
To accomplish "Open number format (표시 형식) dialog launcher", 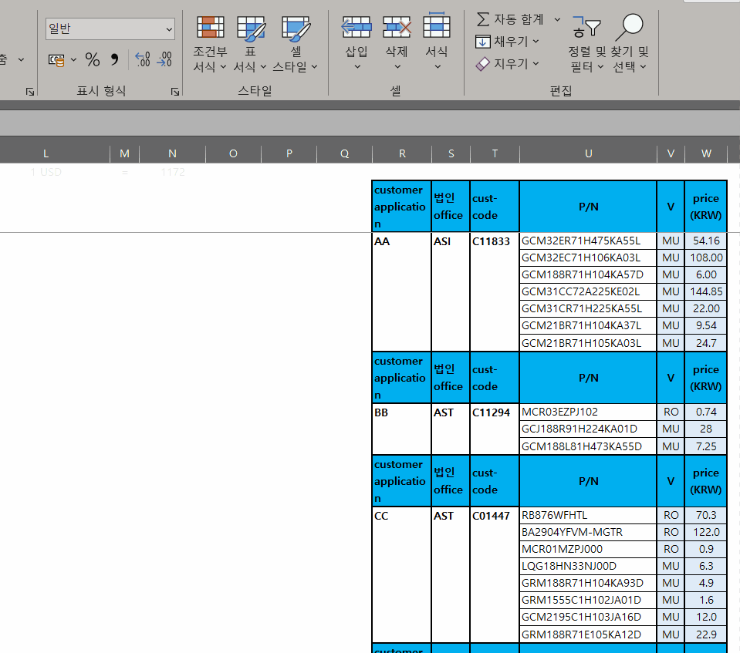I will [x=175, y=92].
